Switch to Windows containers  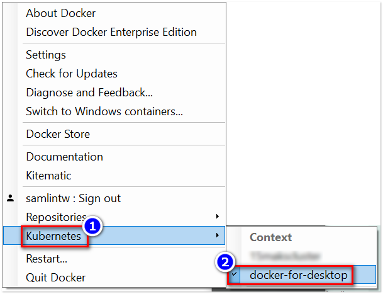104,111
